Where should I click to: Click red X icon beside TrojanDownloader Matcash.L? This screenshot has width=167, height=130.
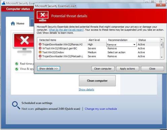point(40,56)
